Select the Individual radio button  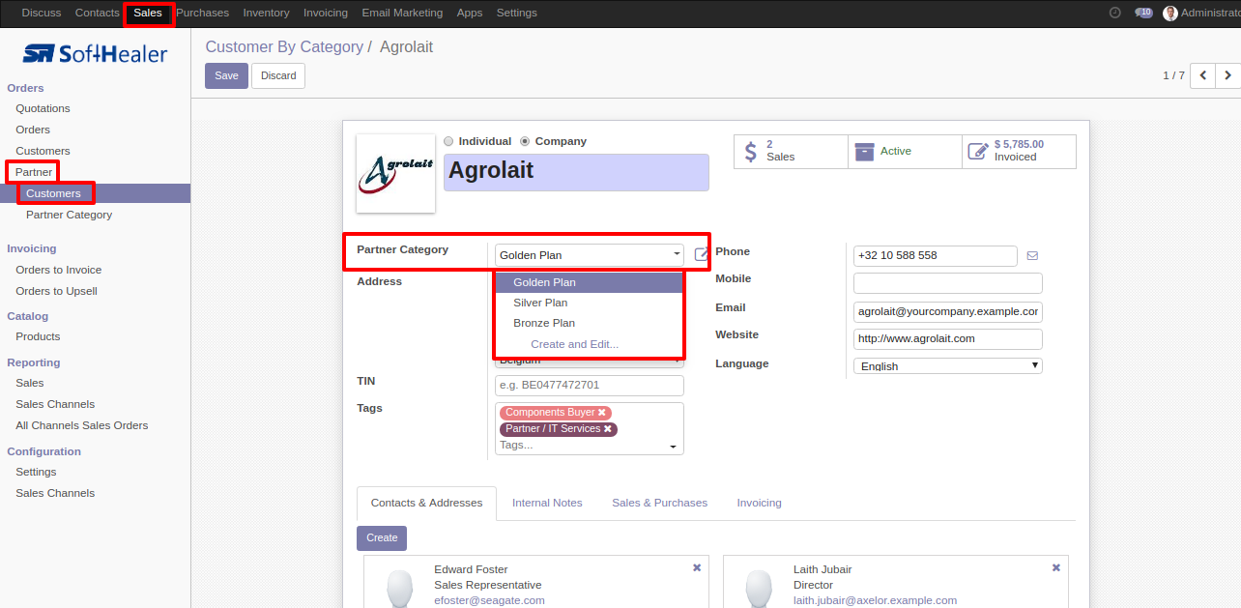[448, 141]
